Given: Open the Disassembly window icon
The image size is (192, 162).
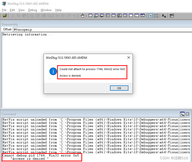Looking at the screenshot, I should click(125, 16).
